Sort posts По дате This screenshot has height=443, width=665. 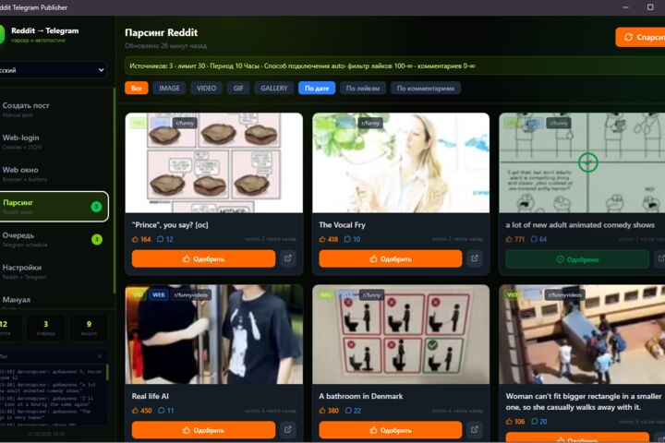point(317,89)
